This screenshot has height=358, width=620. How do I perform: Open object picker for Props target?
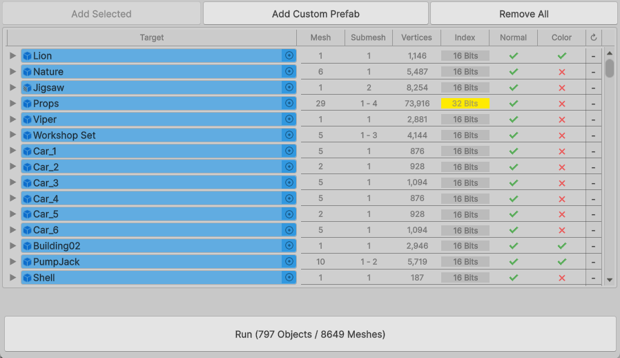(289, 104)
